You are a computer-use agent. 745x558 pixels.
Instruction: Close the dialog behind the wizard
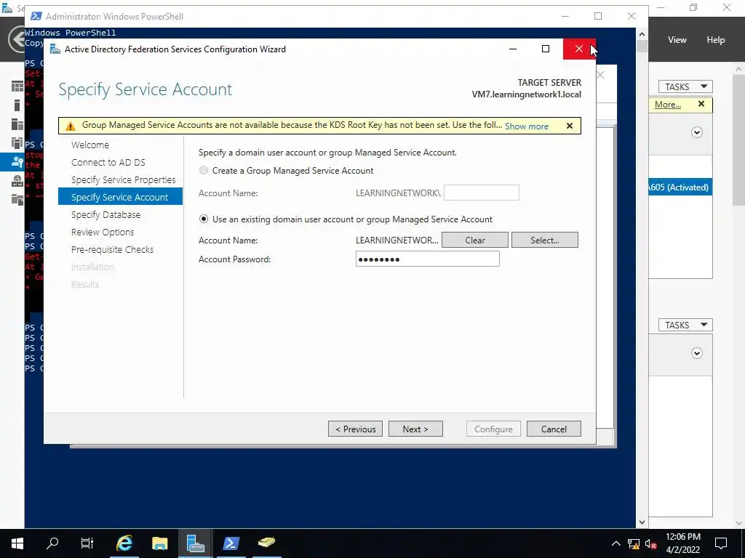tap(600, 75)
